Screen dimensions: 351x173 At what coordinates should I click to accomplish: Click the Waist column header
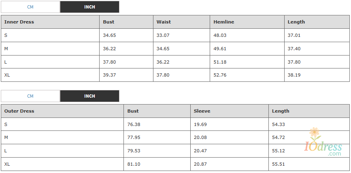[x=164, y=22]
